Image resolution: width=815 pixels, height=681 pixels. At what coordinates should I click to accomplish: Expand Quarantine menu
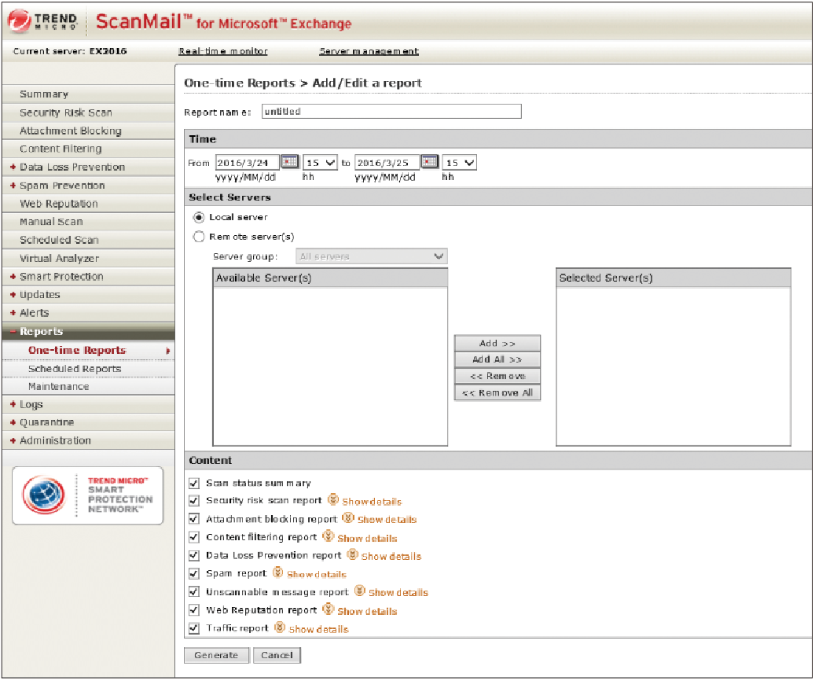click(x=13, y=422)
